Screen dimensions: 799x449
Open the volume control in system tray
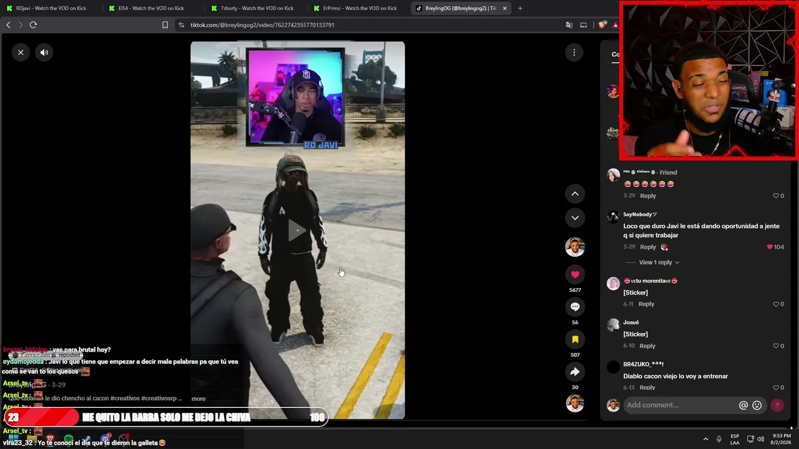[760, 439]
